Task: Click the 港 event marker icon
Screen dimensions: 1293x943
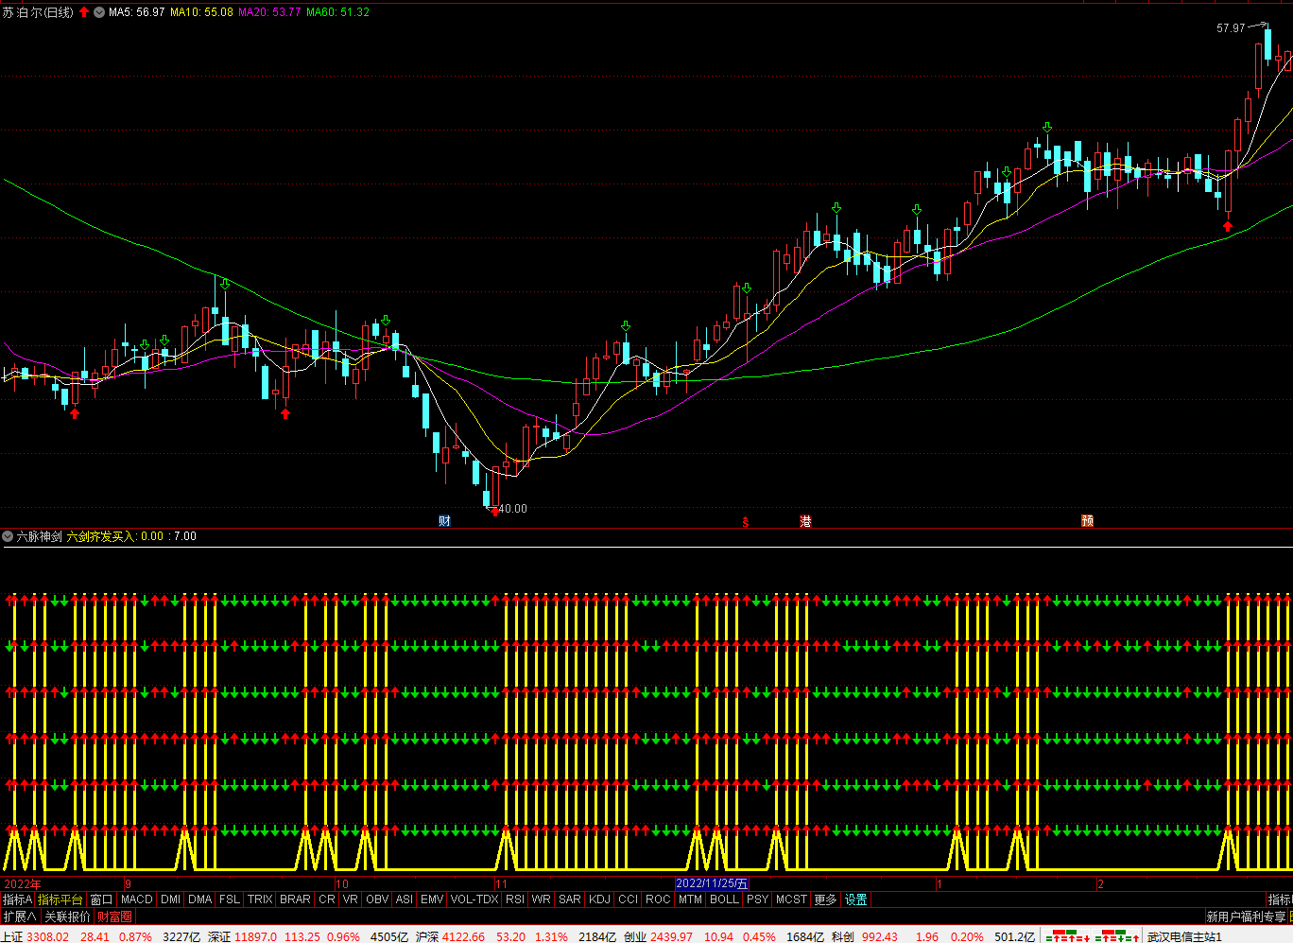Action: point(805,521)
